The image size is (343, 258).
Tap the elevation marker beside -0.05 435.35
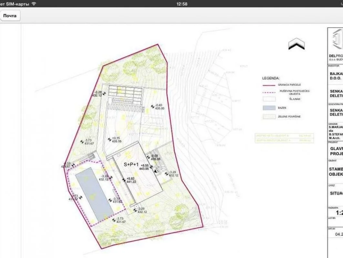pyautogui.click(x=148, y=157)
